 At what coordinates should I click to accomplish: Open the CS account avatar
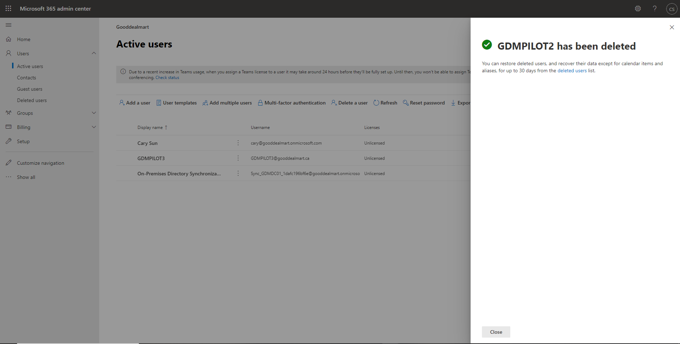671,9
